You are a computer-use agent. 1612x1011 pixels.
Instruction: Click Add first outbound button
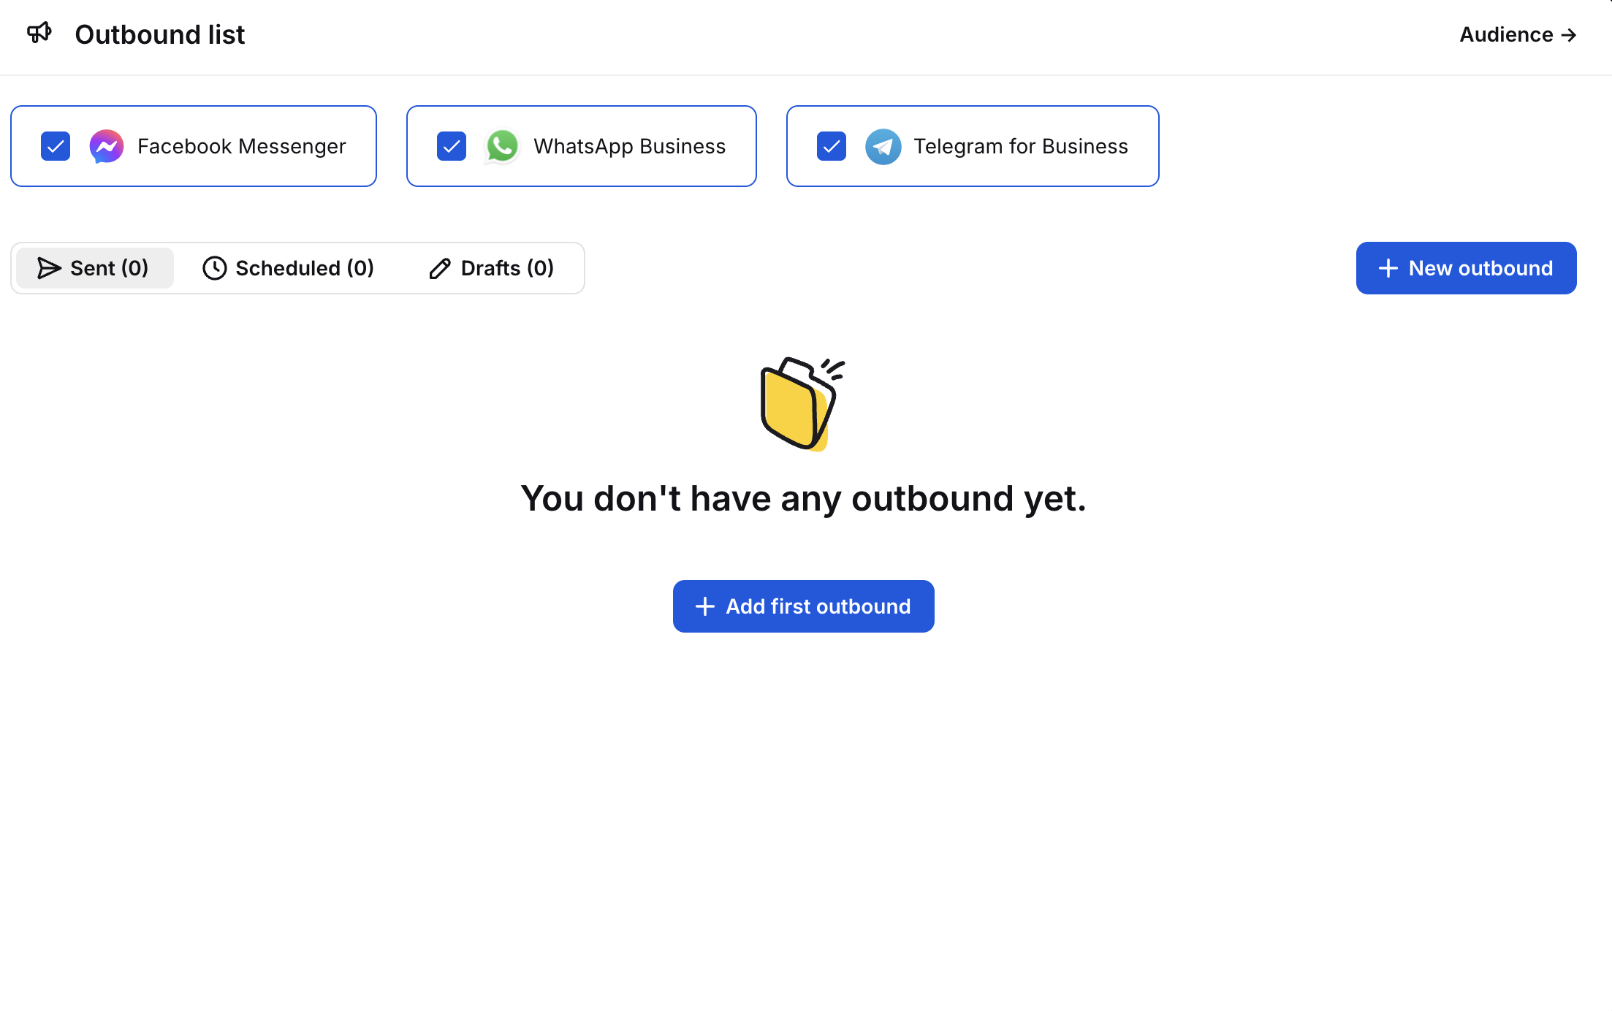803,606
